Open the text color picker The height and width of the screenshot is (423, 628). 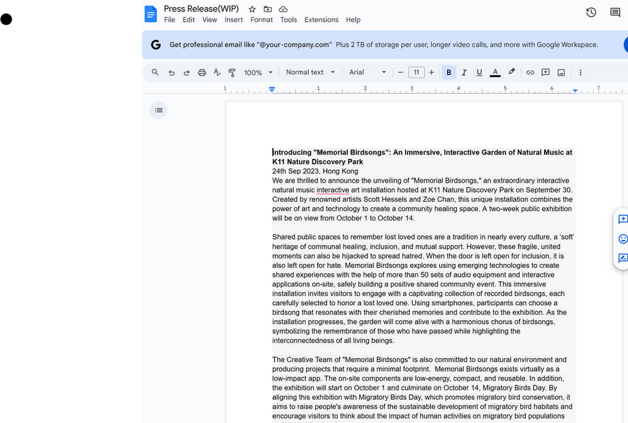[x=495, y=72]
